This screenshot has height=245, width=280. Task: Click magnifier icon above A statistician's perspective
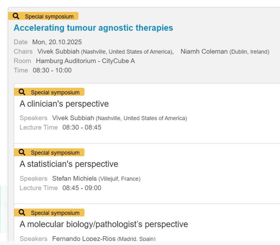pyautogui.click(x=22, y=152)
